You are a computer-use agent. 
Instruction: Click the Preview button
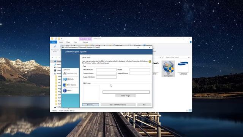click(90, 105)
